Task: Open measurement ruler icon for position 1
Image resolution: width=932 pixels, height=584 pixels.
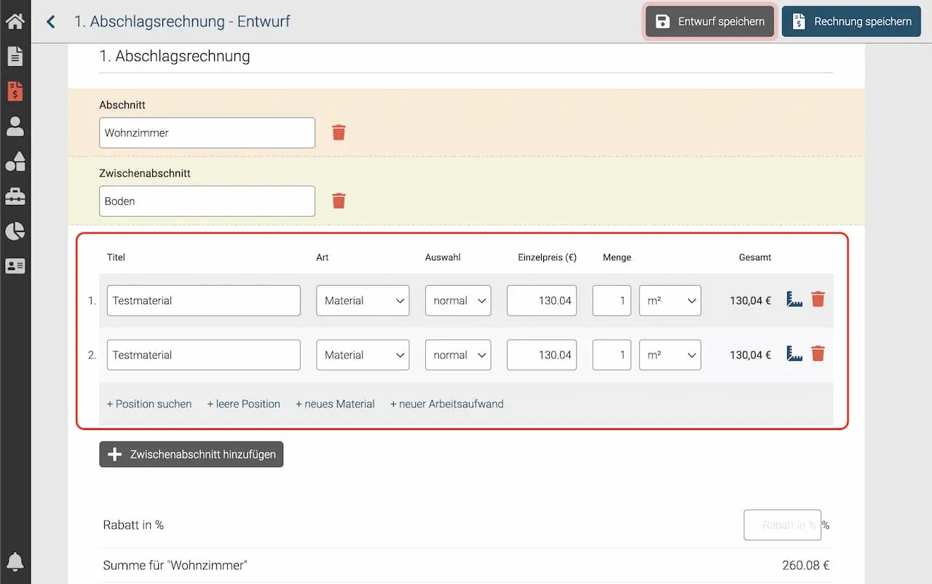Action: pyautogui.click(x=794, y=300)
